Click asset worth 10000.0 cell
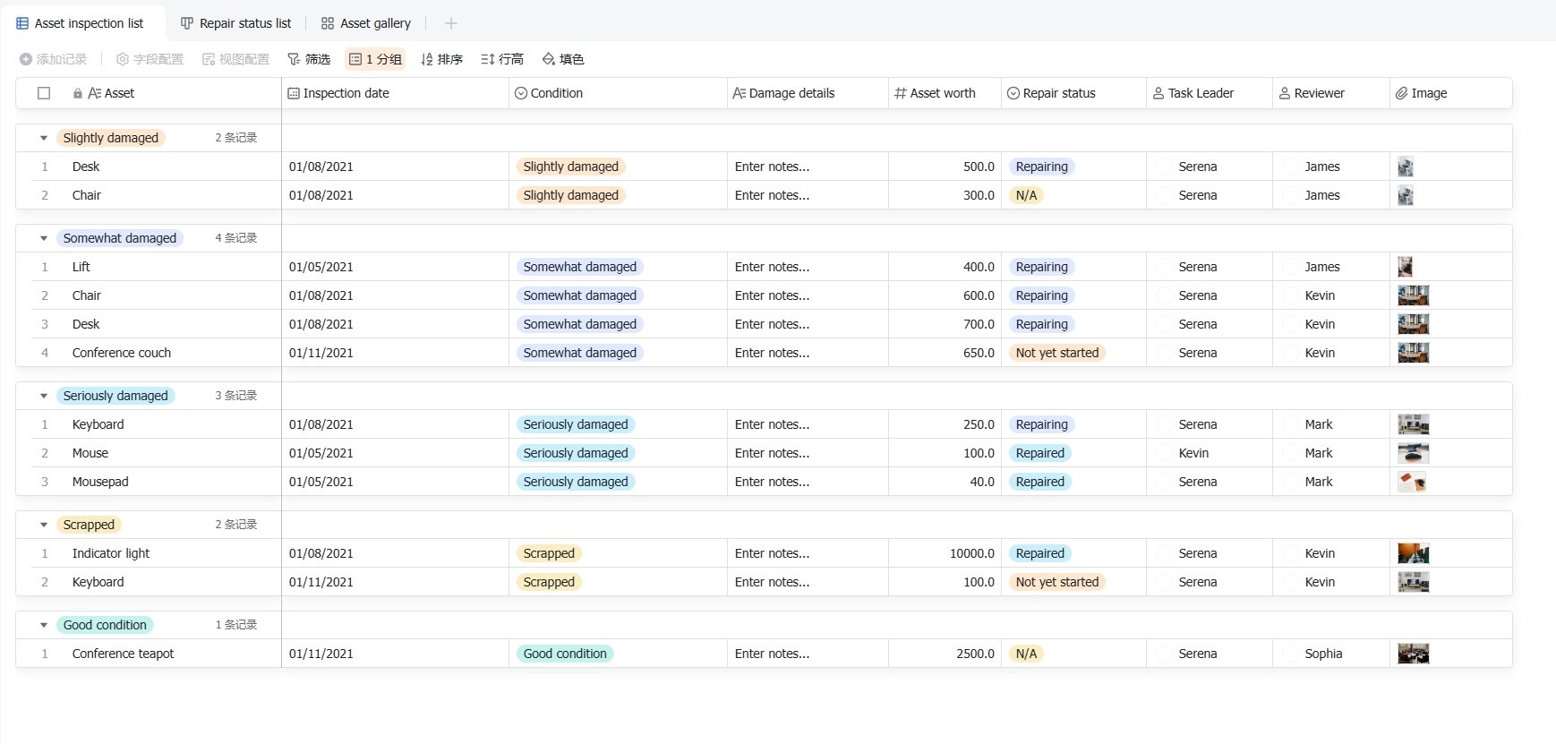Image resolution: width=1556 pixels, height=744 pixels. (945, 553)
